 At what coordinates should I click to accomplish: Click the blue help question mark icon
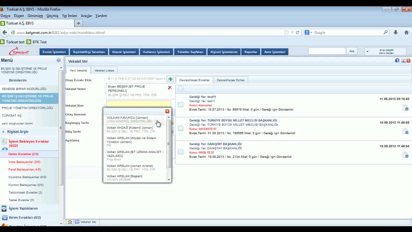coord(397,61)
